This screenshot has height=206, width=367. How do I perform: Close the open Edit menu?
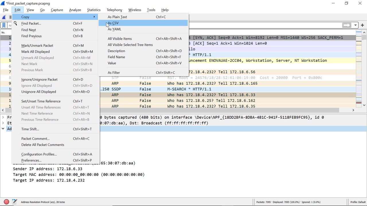pos(17,10)
